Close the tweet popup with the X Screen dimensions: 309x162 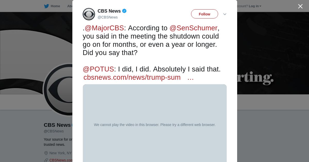click(x=300, y=6)
